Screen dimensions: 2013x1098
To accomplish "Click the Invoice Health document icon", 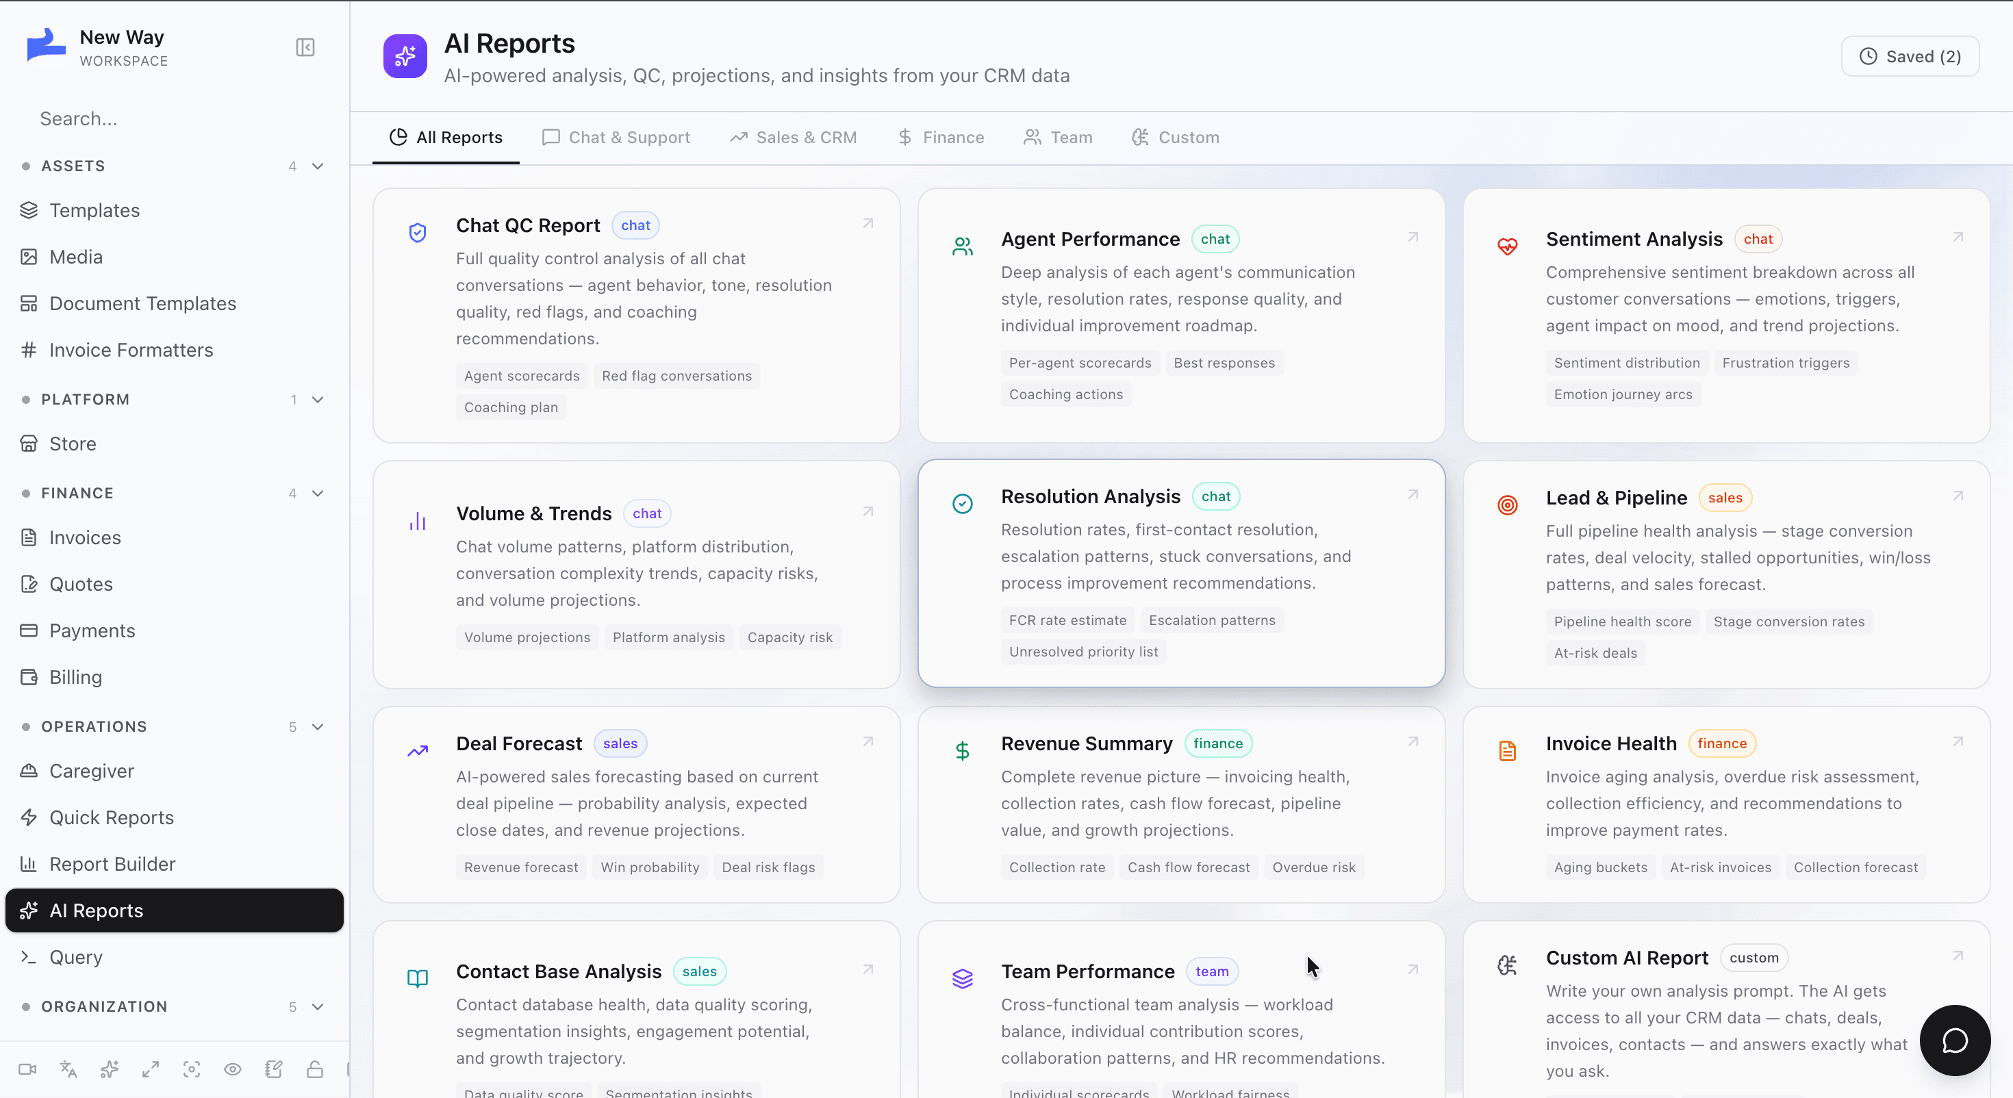I will click(1508, 751).
